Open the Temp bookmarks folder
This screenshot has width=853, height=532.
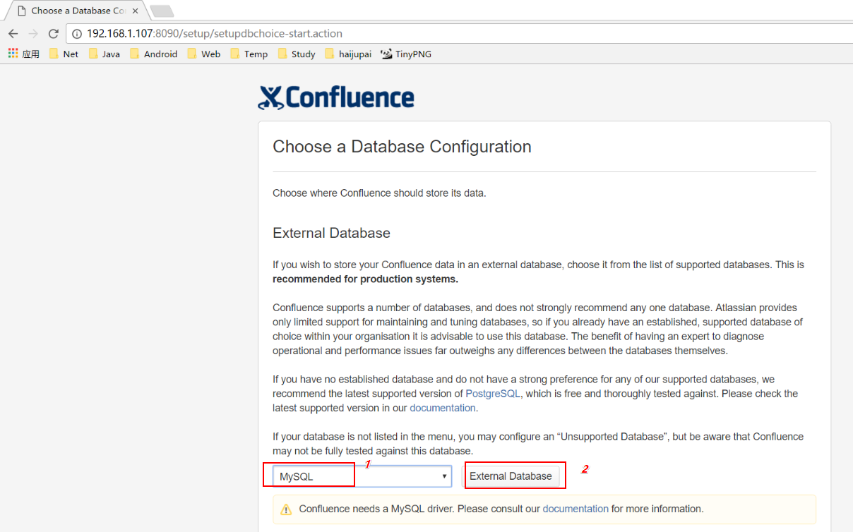pos(249,54)
